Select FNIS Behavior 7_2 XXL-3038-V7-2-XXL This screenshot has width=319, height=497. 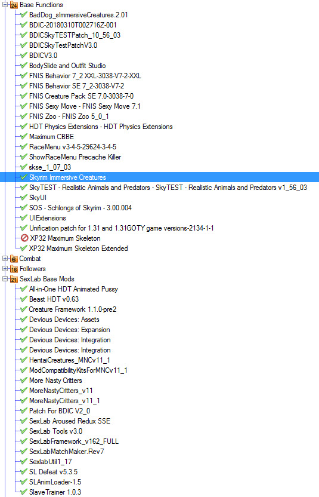[85, 76]
